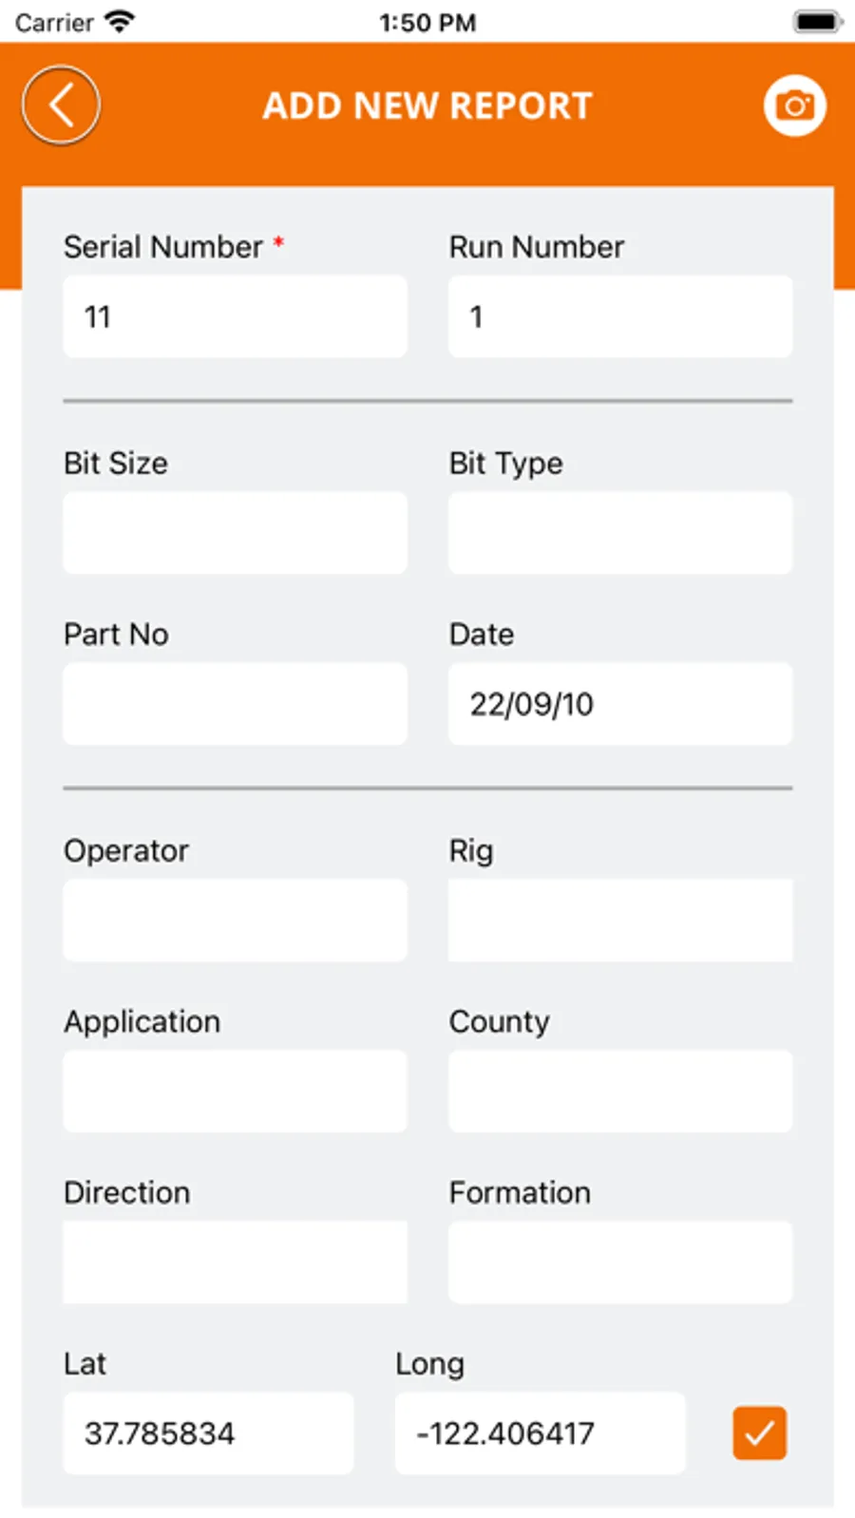Open the Application field
Viewport: 855px width, 1518px height.
[235, 1091]
